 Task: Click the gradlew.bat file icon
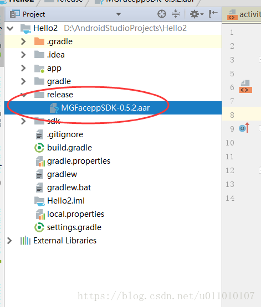(39, 188)
